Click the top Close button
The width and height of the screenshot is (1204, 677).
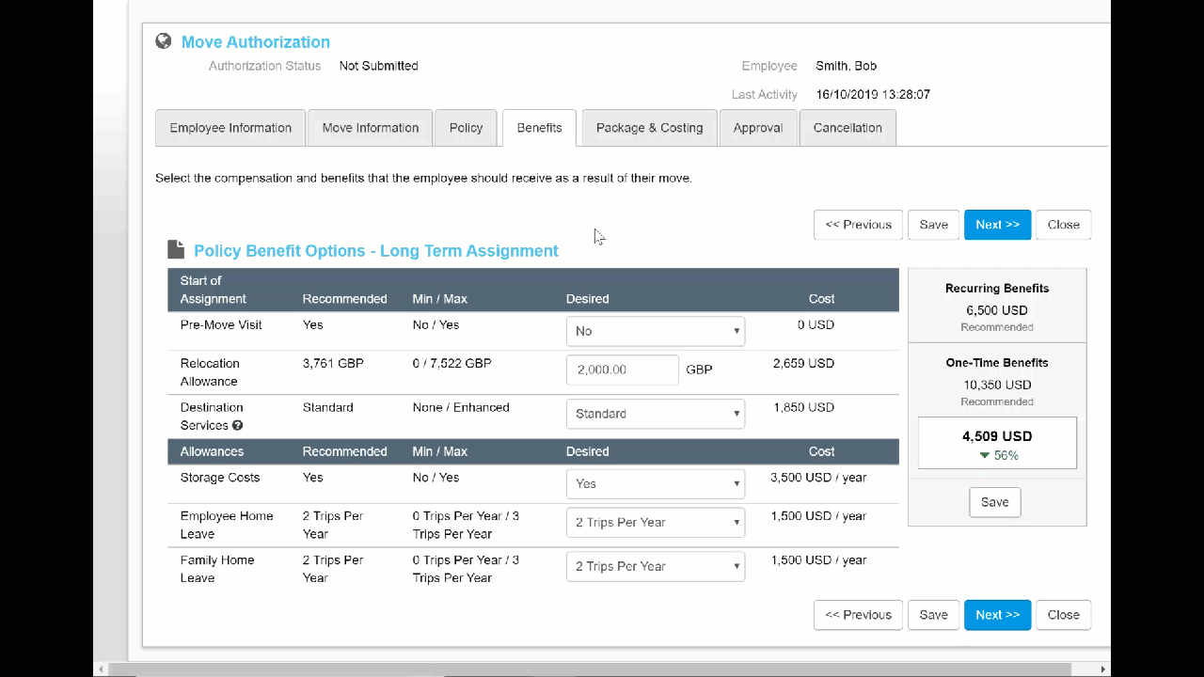click(x=1064, y=225)
